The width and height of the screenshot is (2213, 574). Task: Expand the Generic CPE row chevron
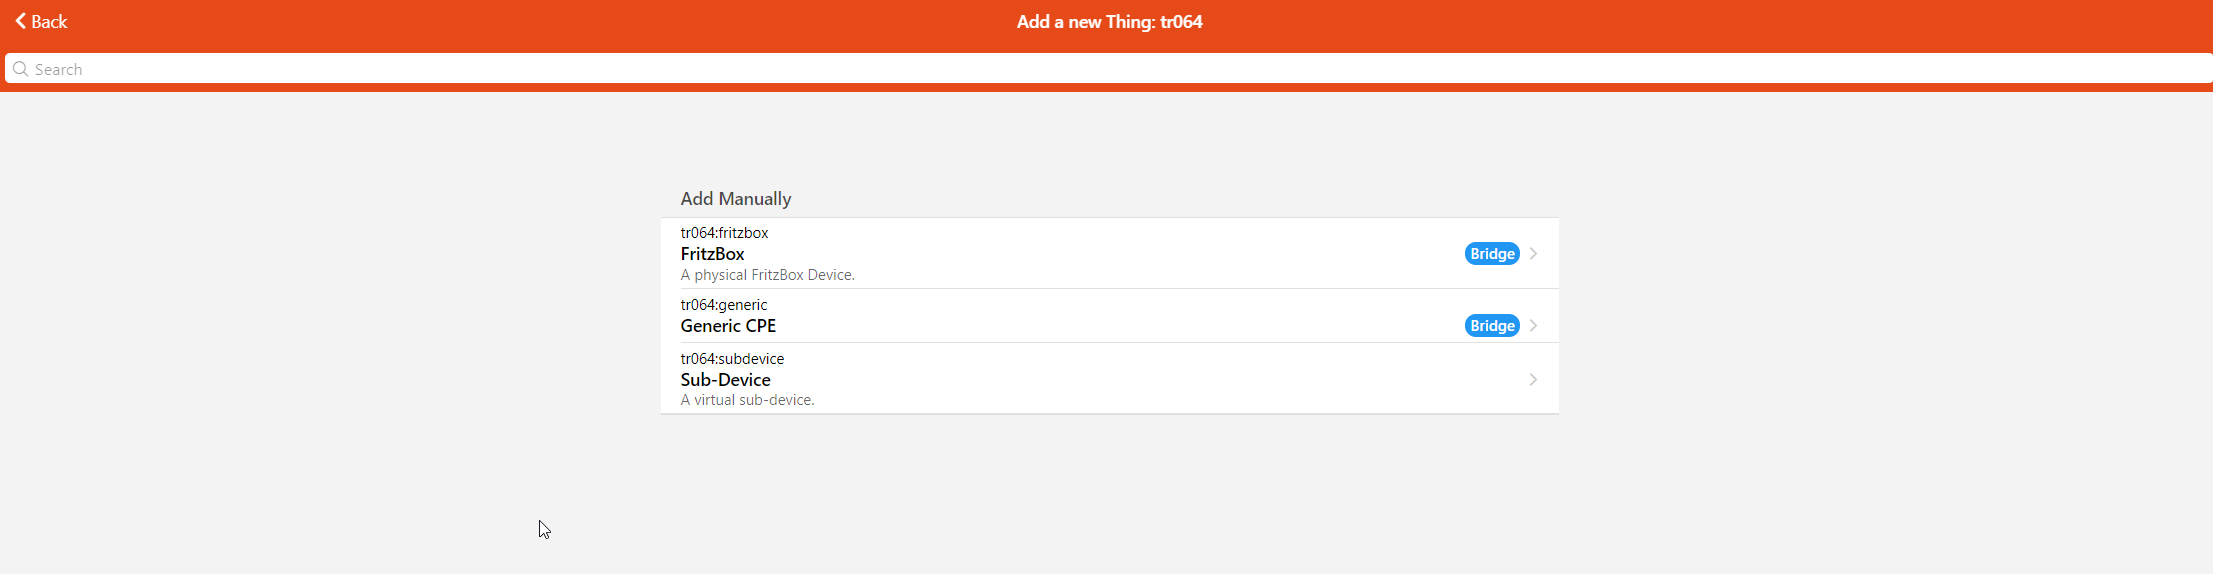[1533, 326]
